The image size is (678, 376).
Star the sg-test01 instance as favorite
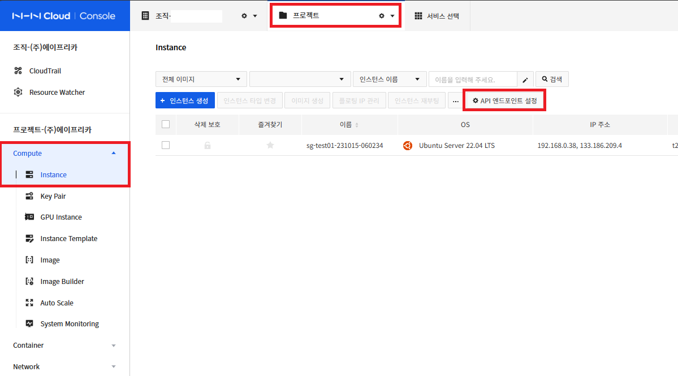(x=270, y=145)
